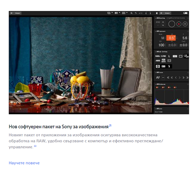The height and width of the screenshot is (174, 195).
Task: Click the DRO AUTO icon
Action: point(164,60)
